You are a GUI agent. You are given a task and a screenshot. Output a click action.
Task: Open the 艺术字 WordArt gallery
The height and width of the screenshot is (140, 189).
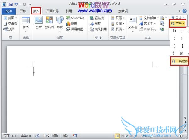pos(147,24)
